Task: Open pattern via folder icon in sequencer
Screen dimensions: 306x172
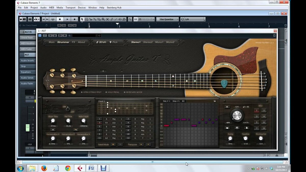Action: (x=227, y=128)
